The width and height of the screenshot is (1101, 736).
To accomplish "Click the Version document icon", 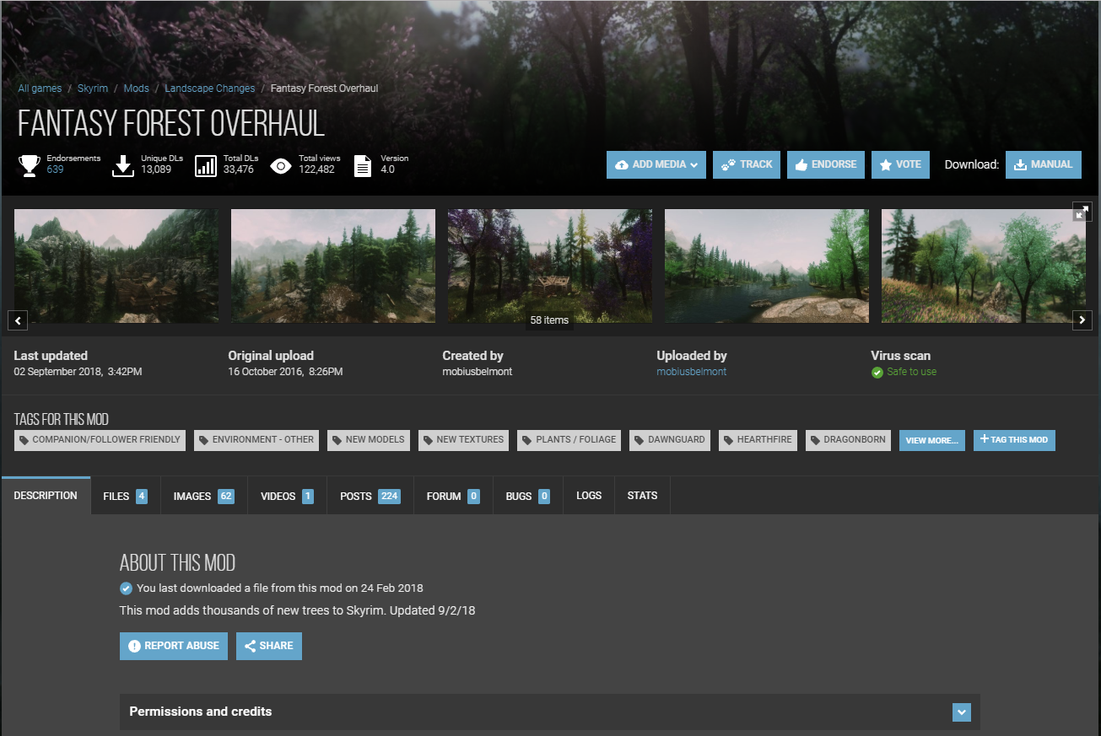I will point(362,165).
